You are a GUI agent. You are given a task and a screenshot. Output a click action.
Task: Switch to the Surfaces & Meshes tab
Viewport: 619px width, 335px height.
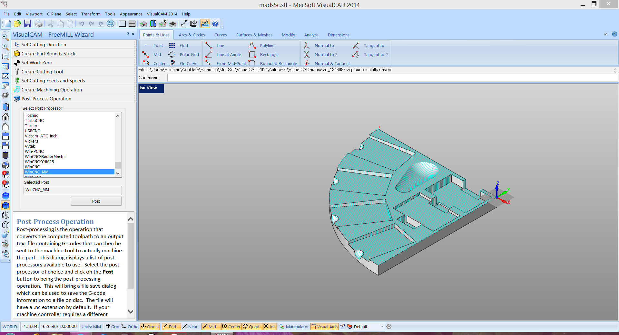tap(254, 35)
